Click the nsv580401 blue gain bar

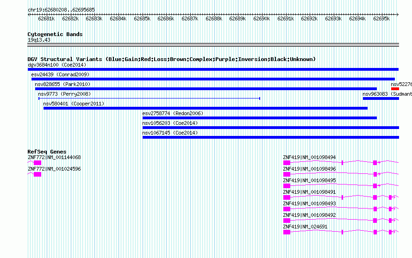(206, 108)
